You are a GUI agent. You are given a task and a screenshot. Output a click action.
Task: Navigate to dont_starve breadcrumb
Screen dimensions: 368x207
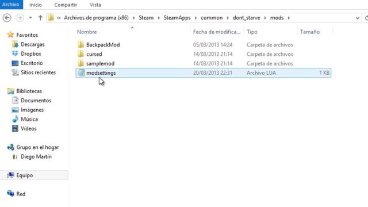(247, 18)
